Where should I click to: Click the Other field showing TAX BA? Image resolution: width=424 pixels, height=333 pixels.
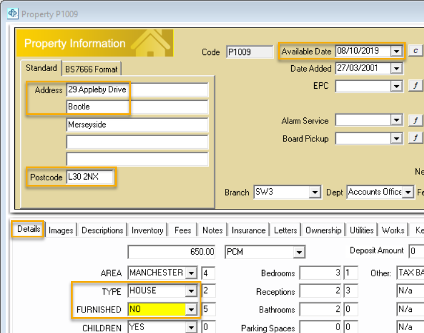410,273
